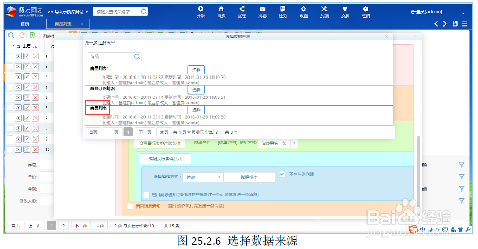Click 上一页 in the bottom list pagination
The width and height of the screenshot is (478, 249).
[35, 226]
